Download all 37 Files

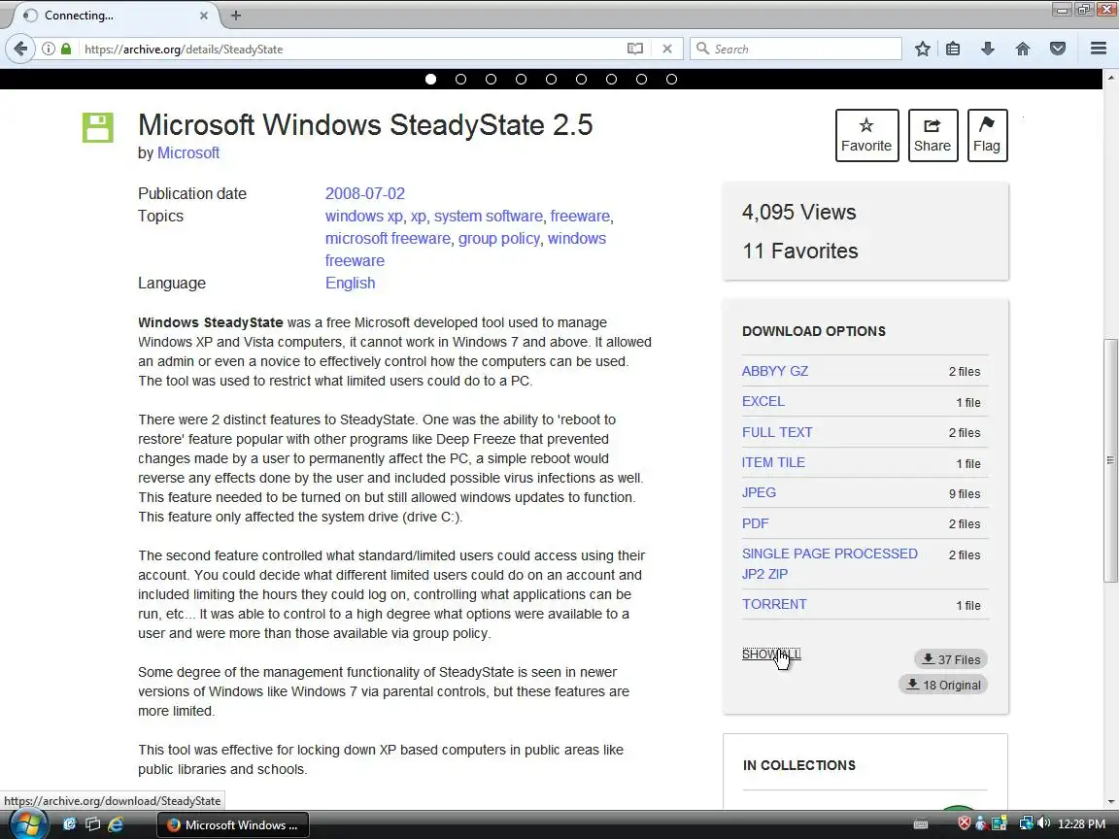tap(951, 659)
